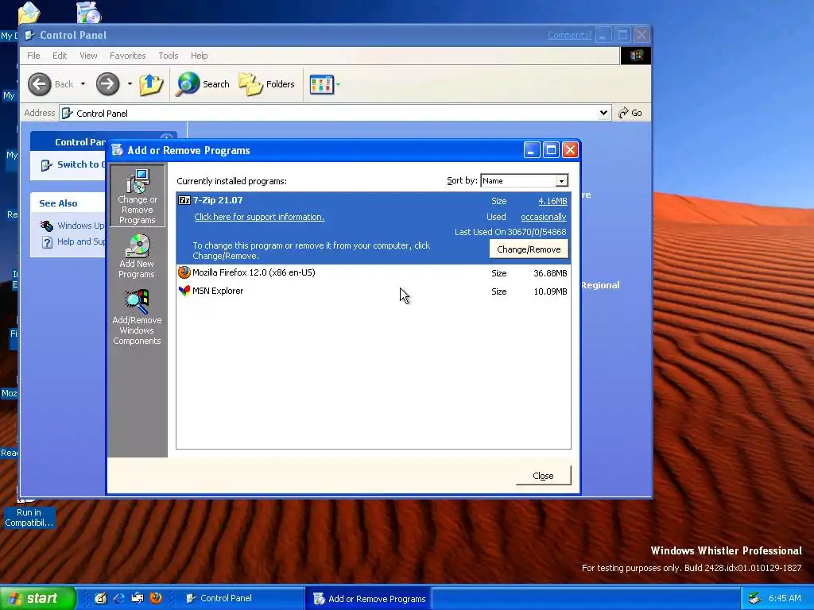814x610 pixels.
Task: Select the MSN Explorer butterfly icon
Action: tap(184, 291)
